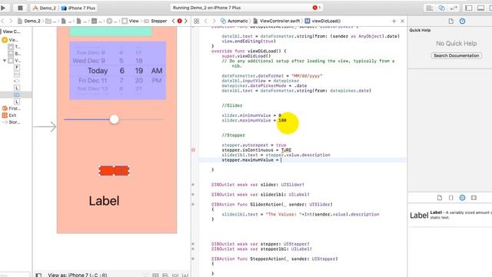Click the TURE value in the code
Screen dimensions: 492x277
(x=286, y=150)
